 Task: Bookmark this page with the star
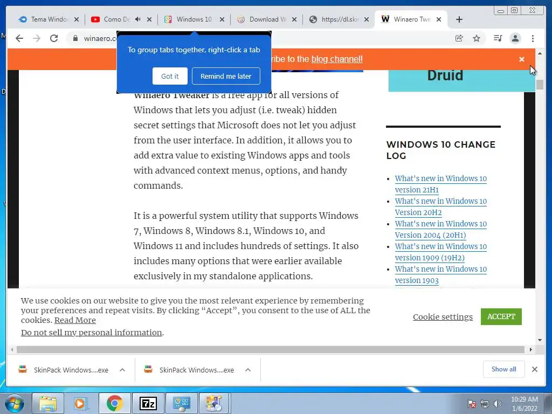point(477,38)
